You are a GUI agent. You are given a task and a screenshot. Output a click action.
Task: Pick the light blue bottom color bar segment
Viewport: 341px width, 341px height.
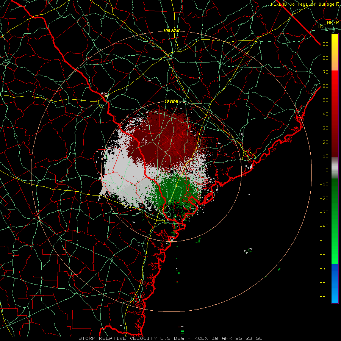tap(335, 295)
